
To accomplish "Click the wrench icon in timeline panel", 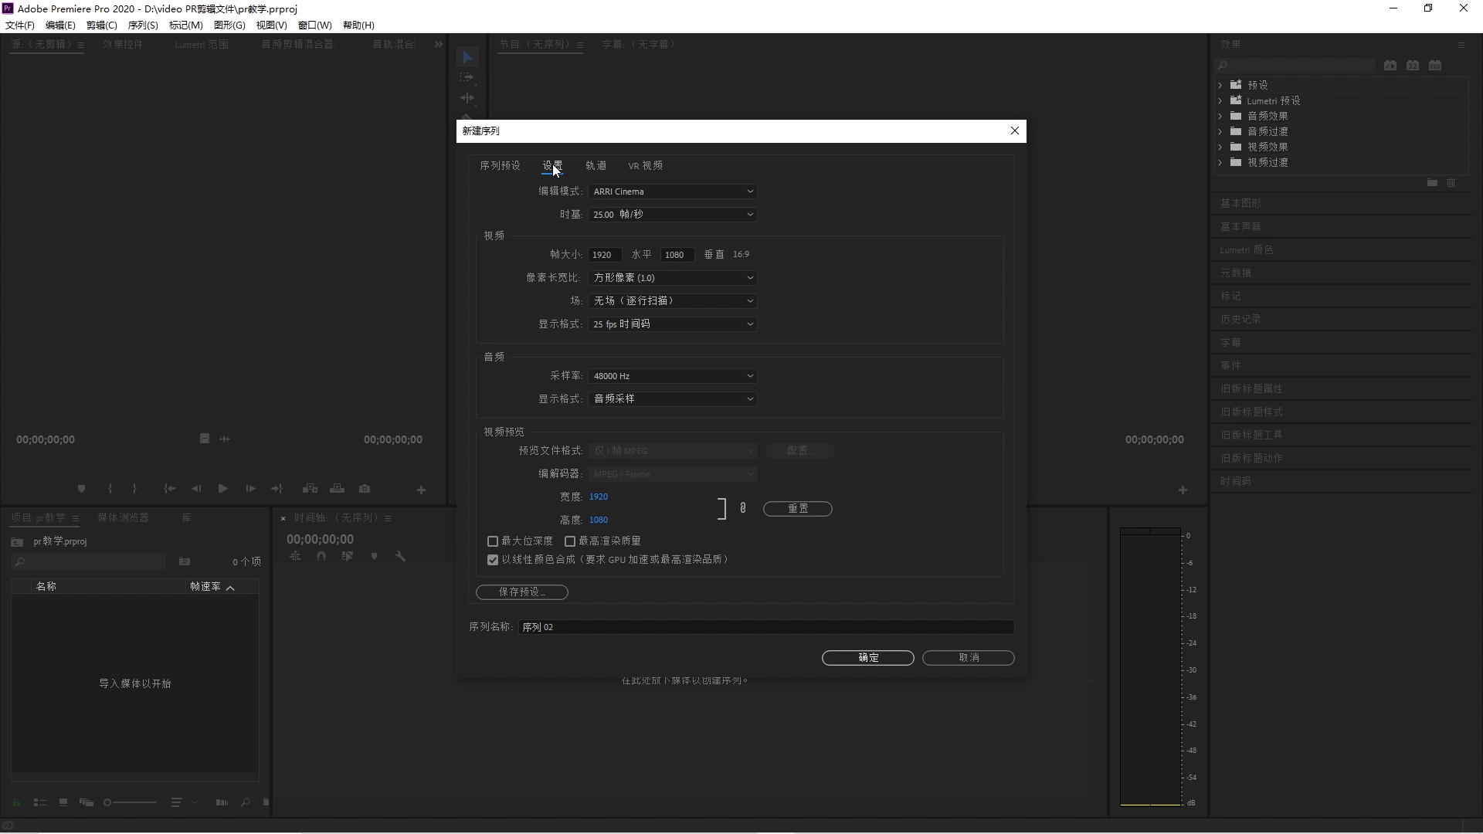I will click(x=400, y=556).
